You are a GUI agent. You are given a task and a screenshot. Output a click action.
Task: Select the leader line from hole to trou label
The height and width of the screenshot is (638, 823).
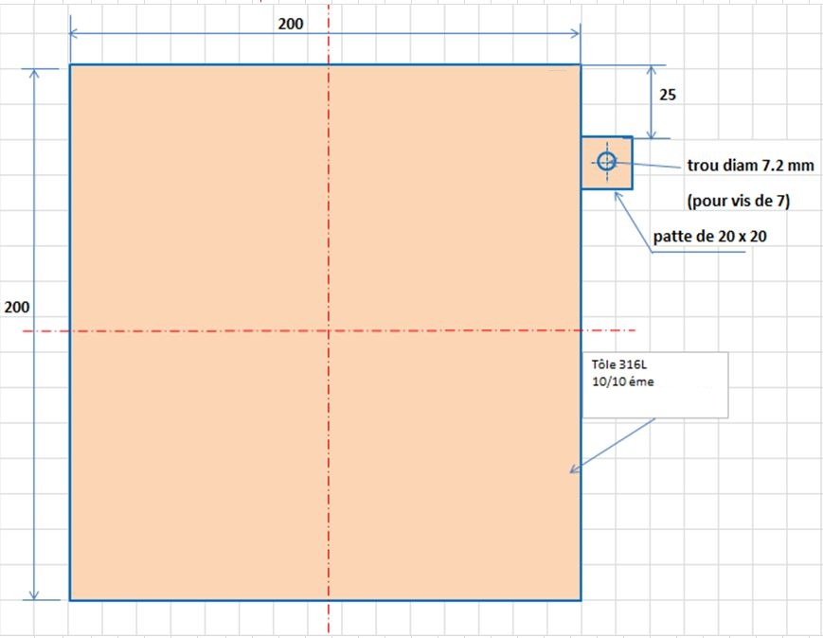coord(653,166)
